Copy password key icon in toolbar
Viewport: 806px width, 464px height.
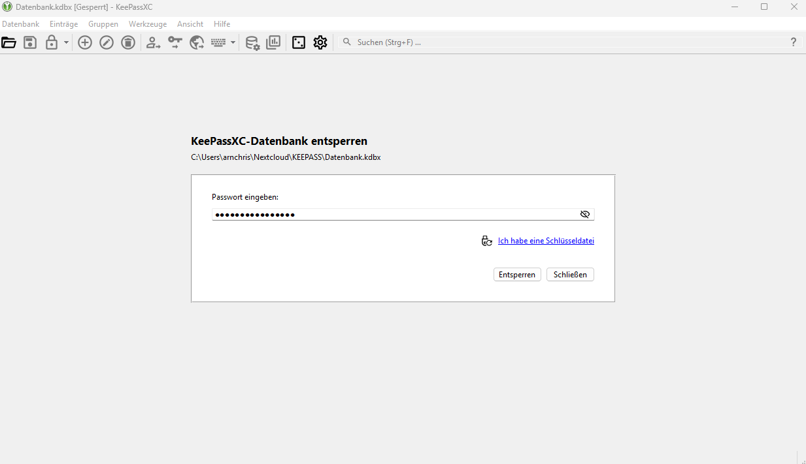[175, 42]
